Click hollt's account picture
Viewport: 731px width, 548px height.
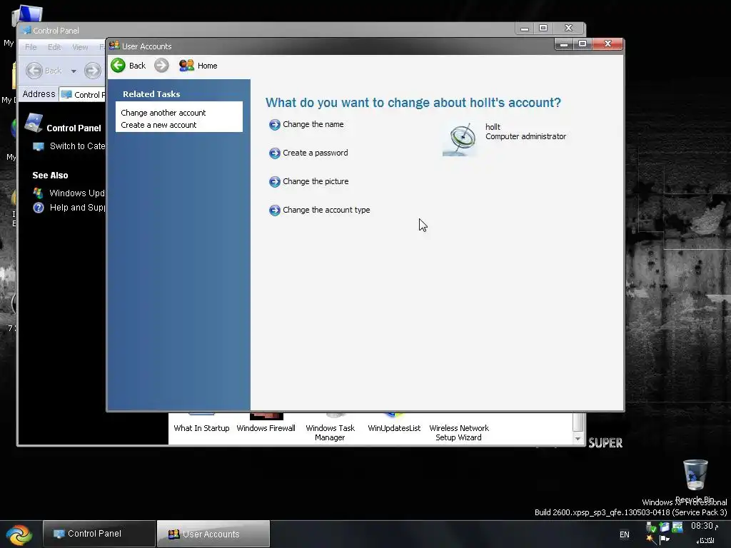[x=460, y=139]
